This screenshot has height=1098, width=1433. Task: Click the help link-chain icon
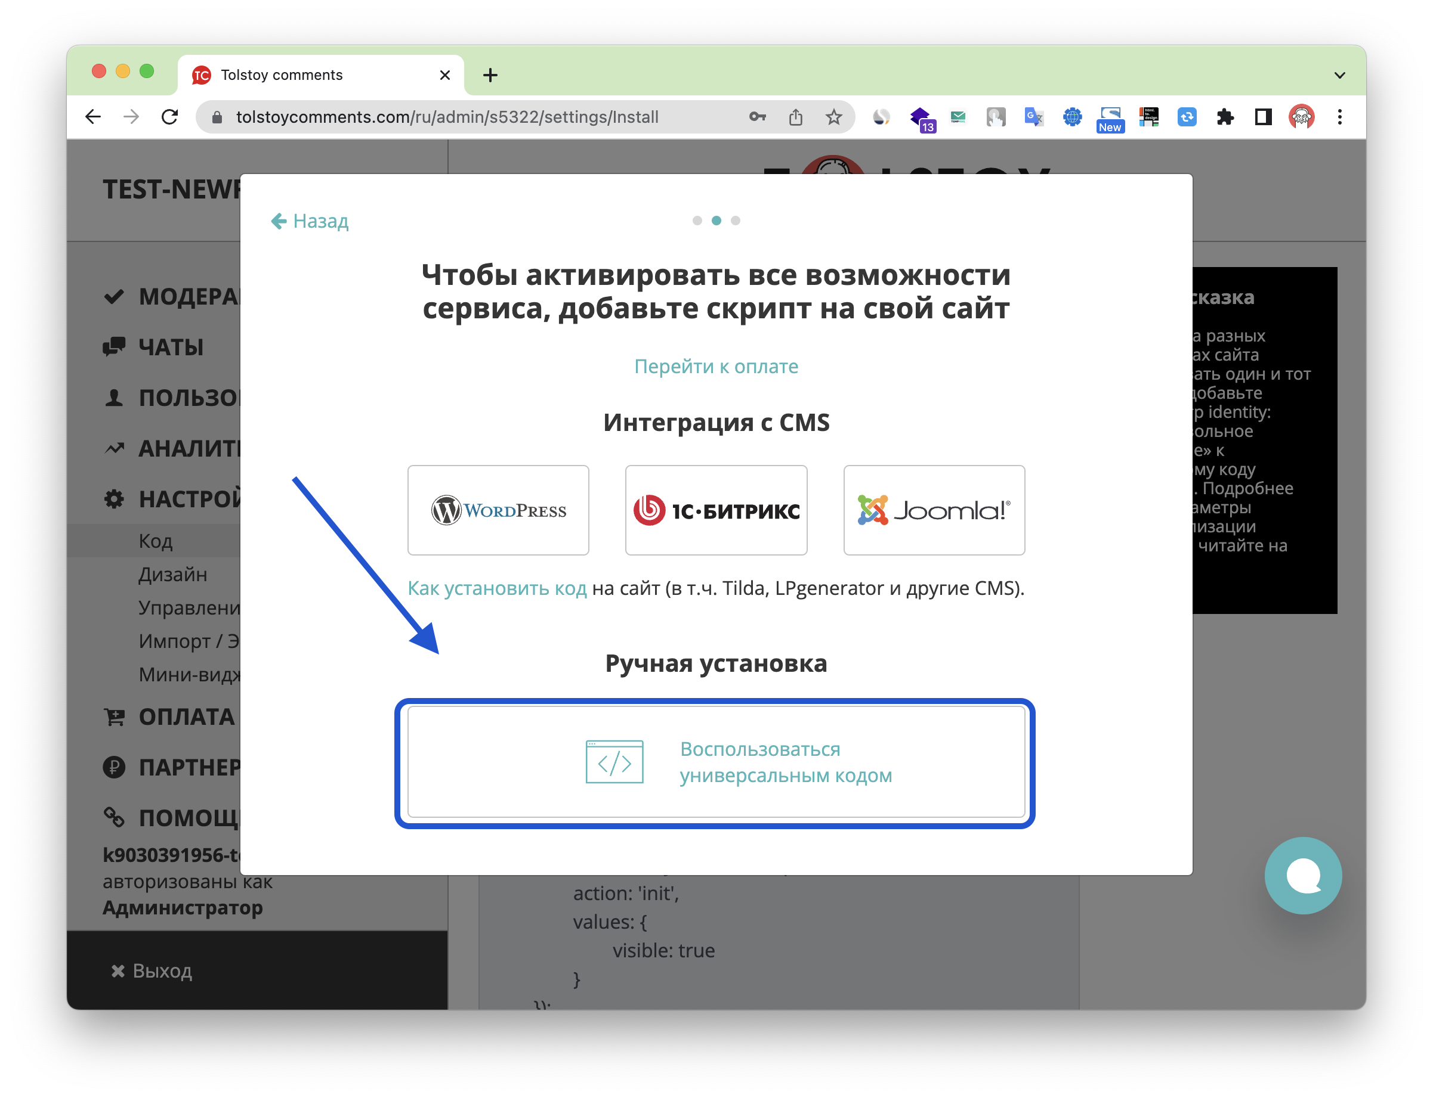click(114, 816)
